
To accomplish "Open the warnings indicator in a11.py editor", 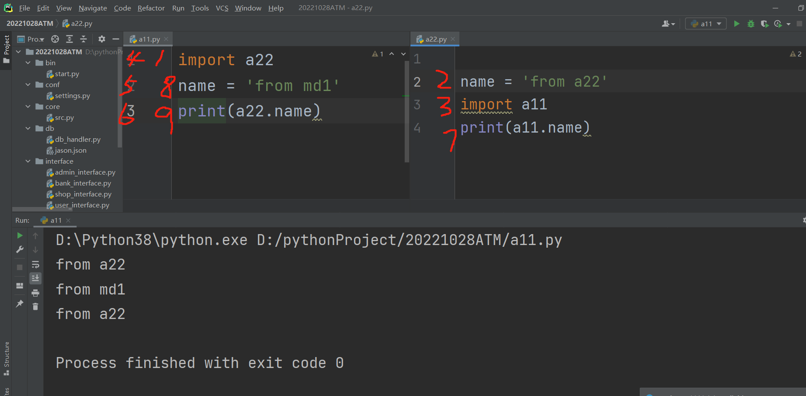I will click(378, 54).
